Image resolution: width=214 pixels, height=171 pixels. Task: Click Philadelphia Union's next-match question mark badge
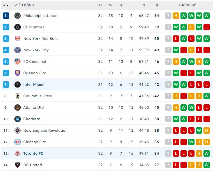click(168, 16)
